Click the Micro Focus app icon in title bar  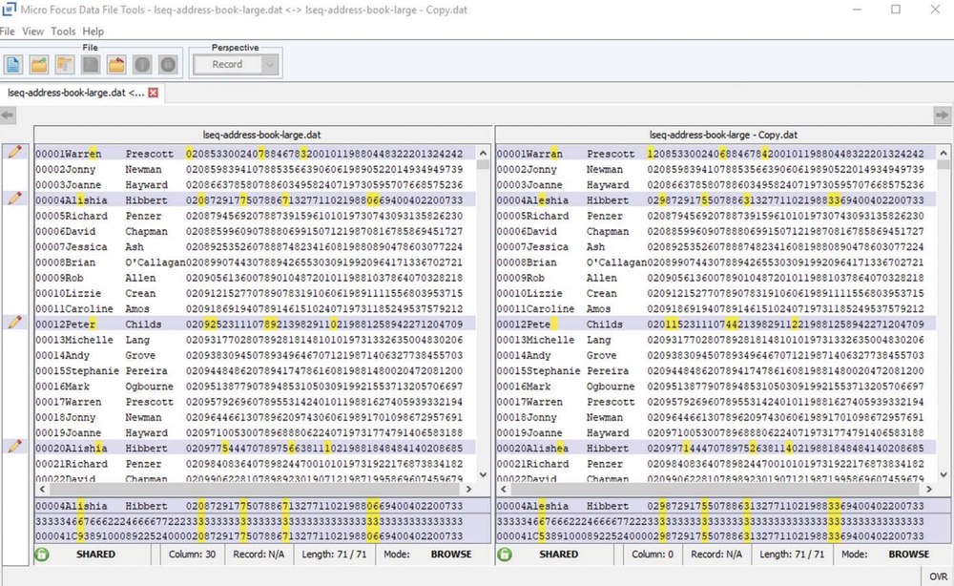tap(9, 10)
